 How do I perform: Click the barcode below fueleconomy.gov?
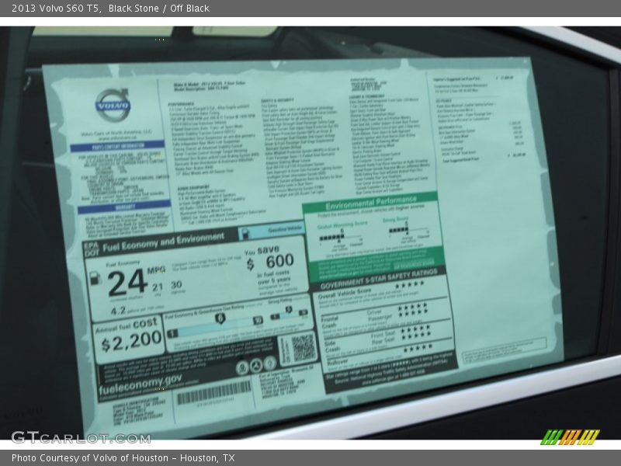(214, 392)
